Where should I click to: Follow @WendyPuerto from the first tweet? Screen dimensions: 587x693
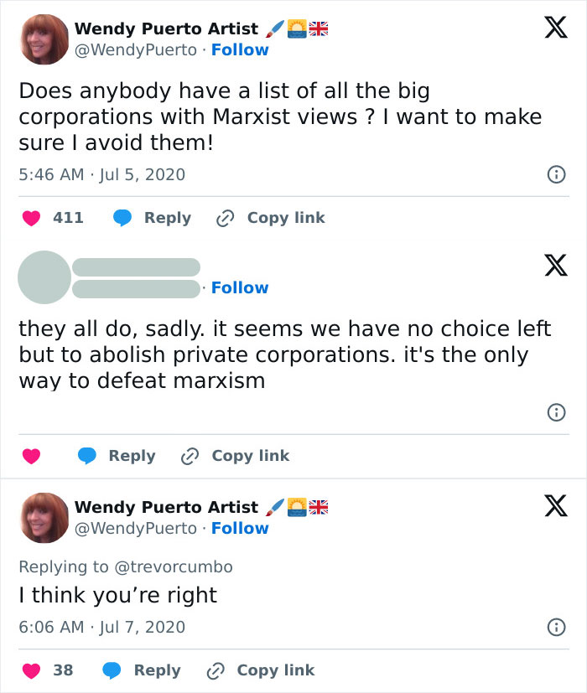(240, 50)
